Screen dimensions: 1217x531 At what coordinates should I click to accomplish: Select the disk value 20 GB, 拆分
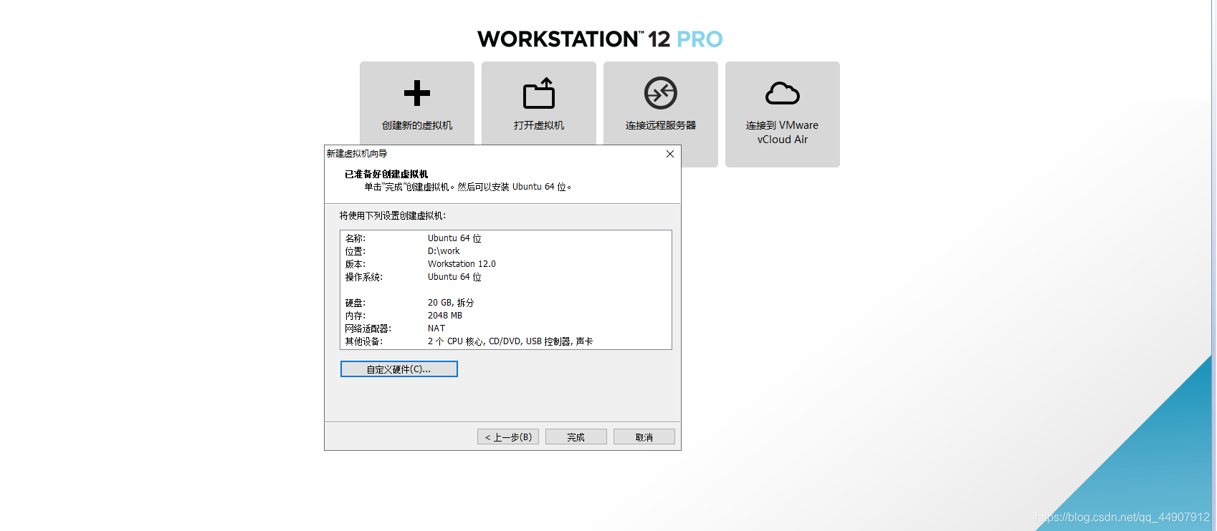point(451,303)
